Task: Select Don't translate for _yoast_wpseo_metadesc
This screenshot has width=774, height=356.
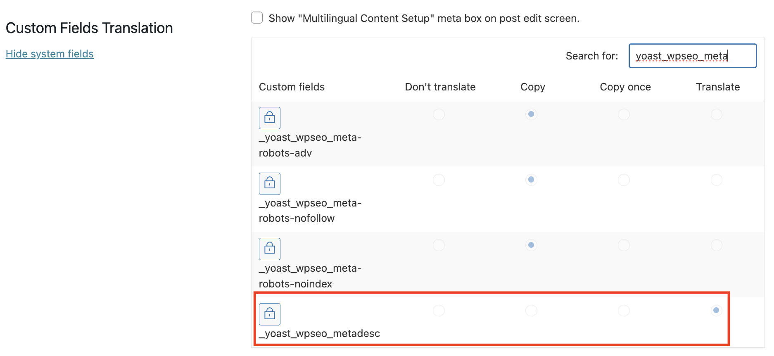Action: [x=439, y=310]
